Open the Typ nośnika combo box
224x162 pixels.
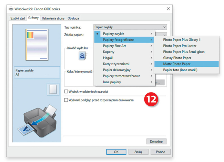pos(130,27)
